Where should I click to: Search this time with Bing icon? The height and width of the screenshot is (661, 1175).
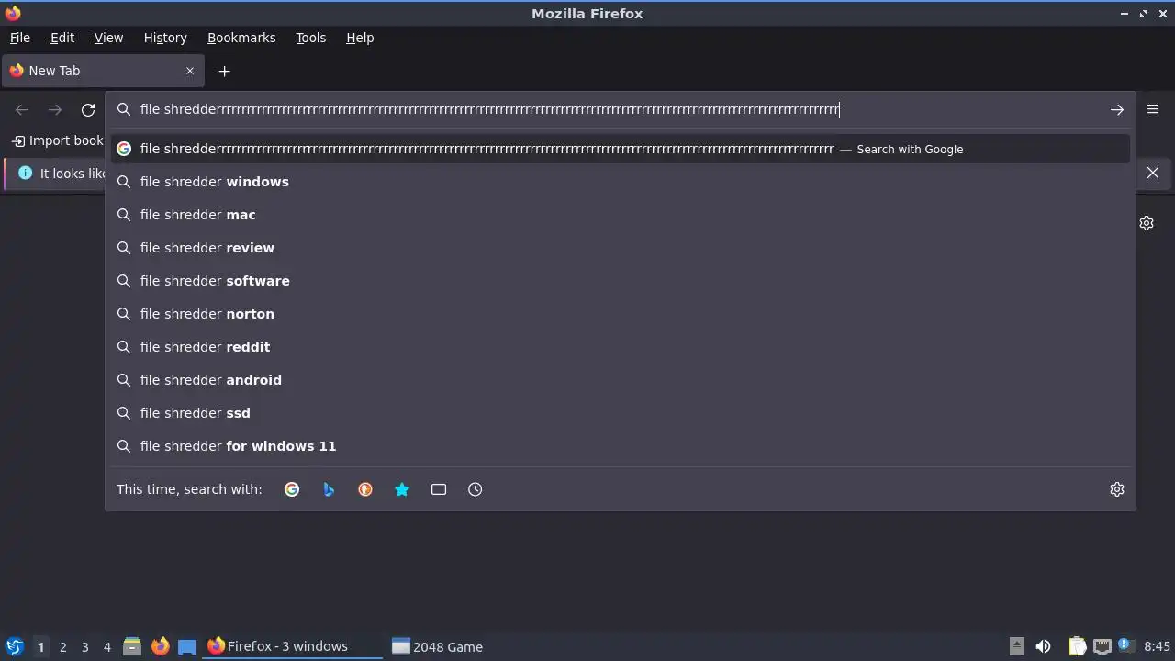[x=329, y=489]
